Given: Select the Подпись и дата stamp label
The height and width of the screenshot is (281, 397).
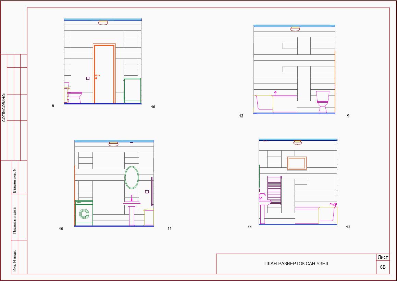Looking at the screenshot, I should point(14,221).
